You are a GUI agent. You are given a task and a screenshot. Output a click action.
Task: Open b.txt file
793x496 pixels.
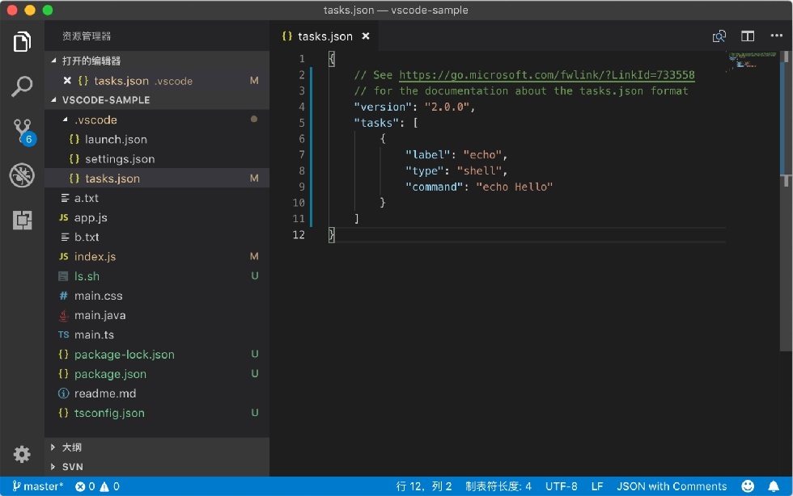click(157, 237)
